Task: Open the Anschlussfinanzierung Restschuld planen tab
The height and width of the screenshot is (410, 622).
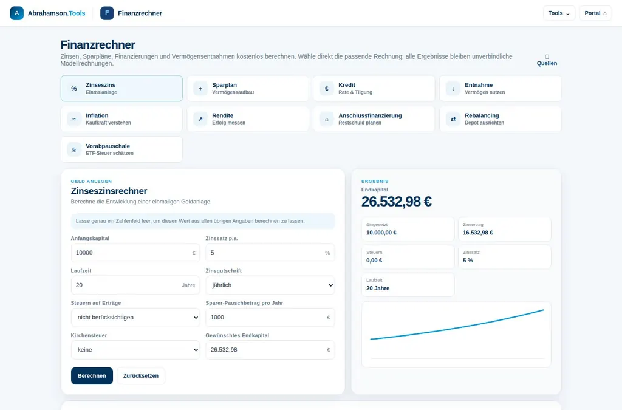Action: tap(374, 119)
